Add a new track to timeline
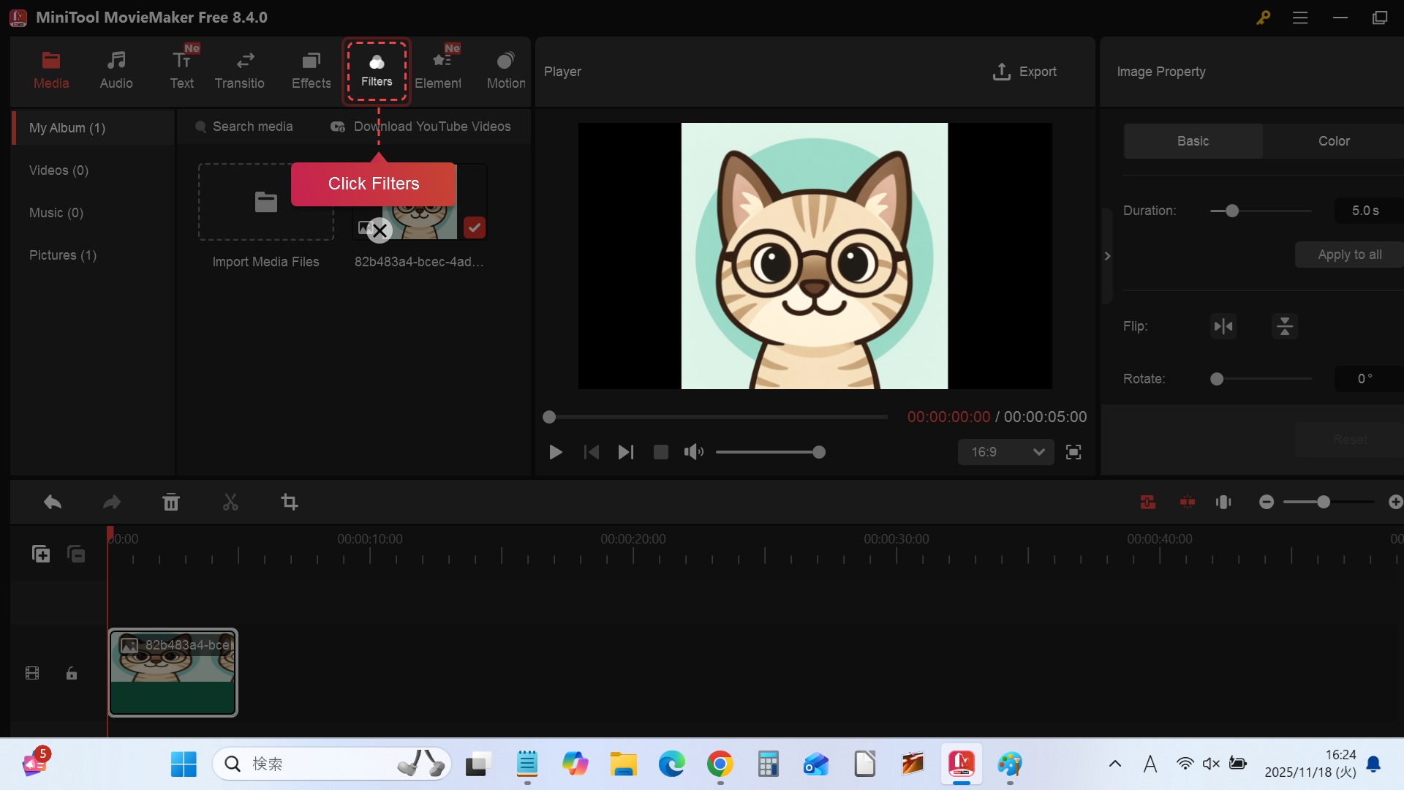1404x790 pixels. (x=41, y=554)
